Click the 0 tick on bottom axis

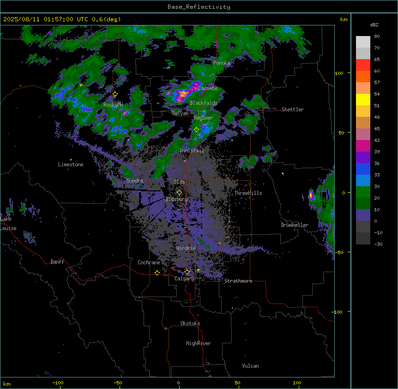tap(178, 383)
